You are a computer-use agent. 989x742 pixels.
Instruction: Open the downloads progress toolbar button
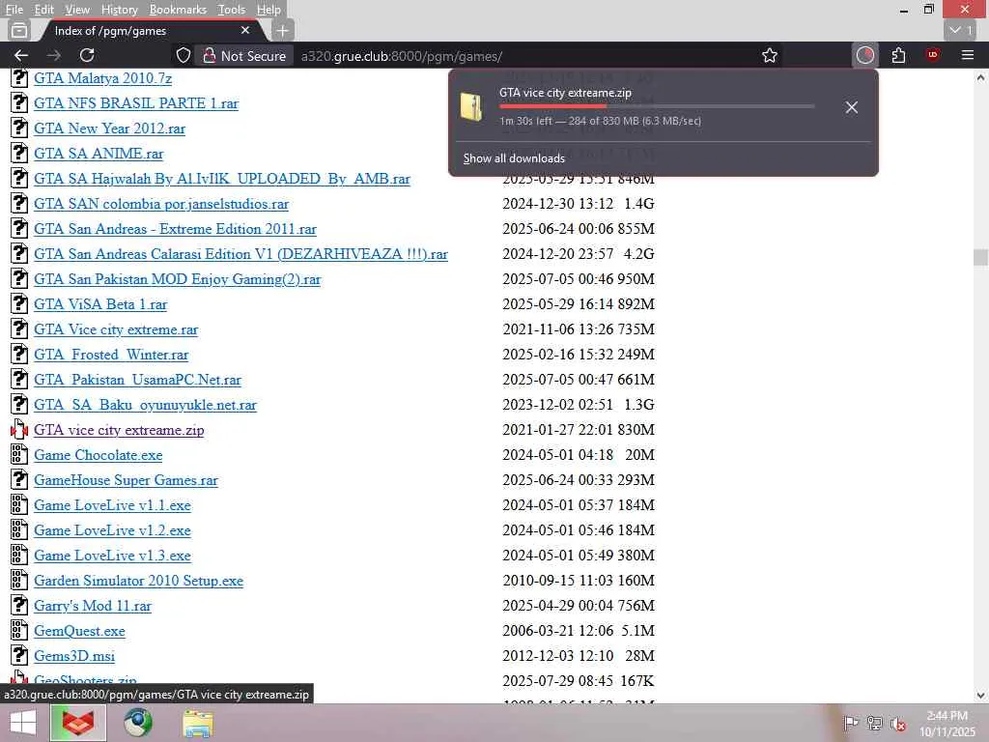tap(864, 55)
